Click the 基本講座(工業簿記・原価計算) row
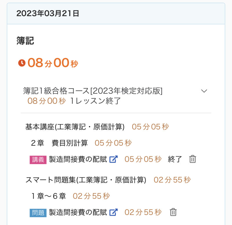This screenshot has height=225, width=232. [x=75, y=127]
